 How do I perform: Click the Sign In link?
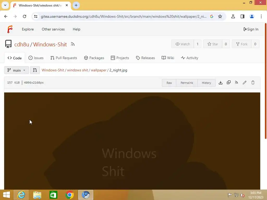(x=251, y=29)
